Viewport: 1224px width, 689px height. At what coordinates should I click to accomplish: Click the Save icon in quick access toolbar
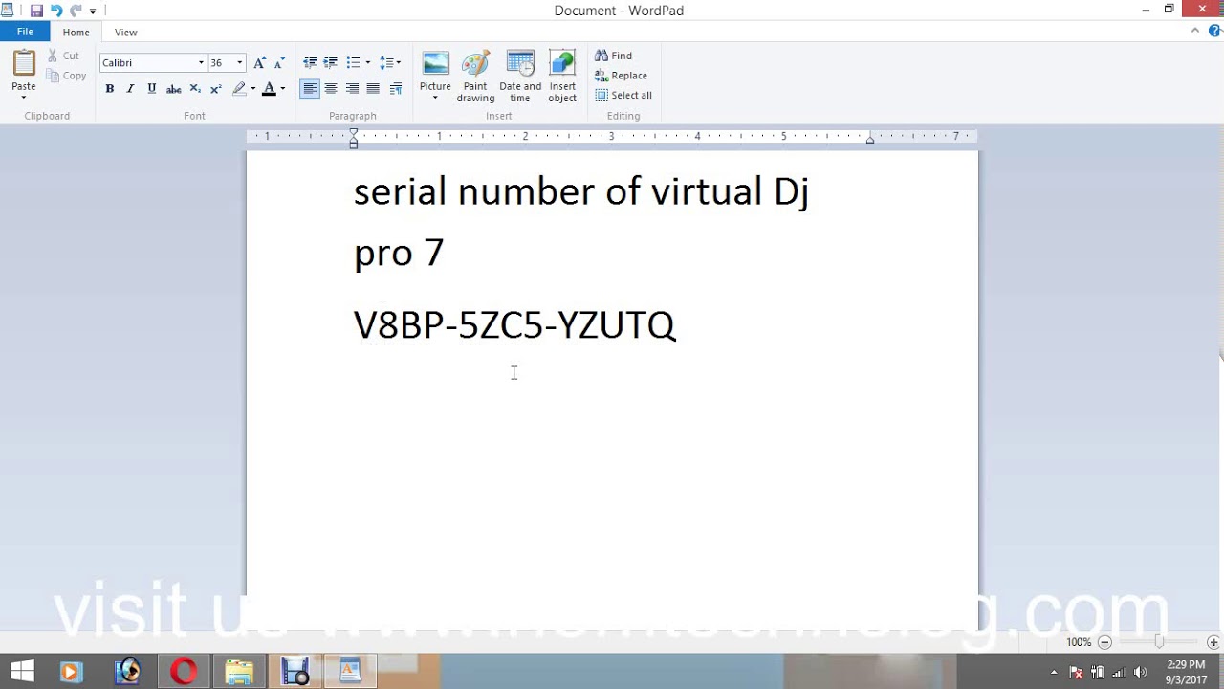[36, 11]
